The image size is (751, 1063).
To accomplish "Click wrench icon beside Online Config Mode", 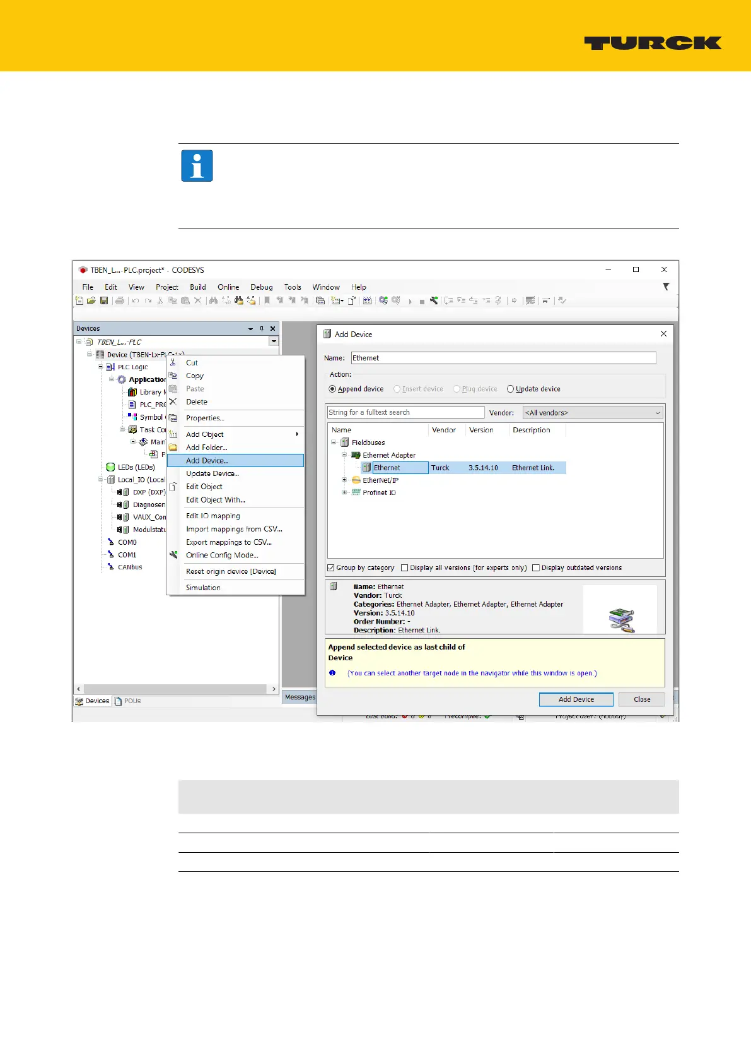I will [173, 555].
